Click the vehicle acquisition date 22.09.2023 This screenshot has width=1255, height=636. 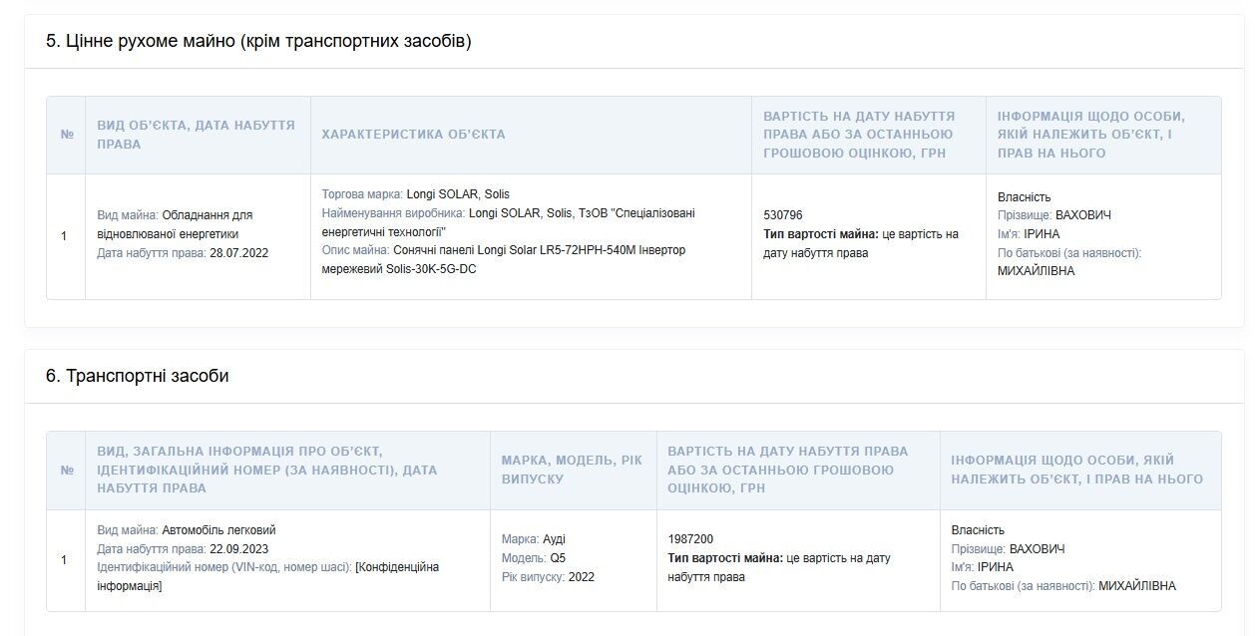tap(238, 549)
